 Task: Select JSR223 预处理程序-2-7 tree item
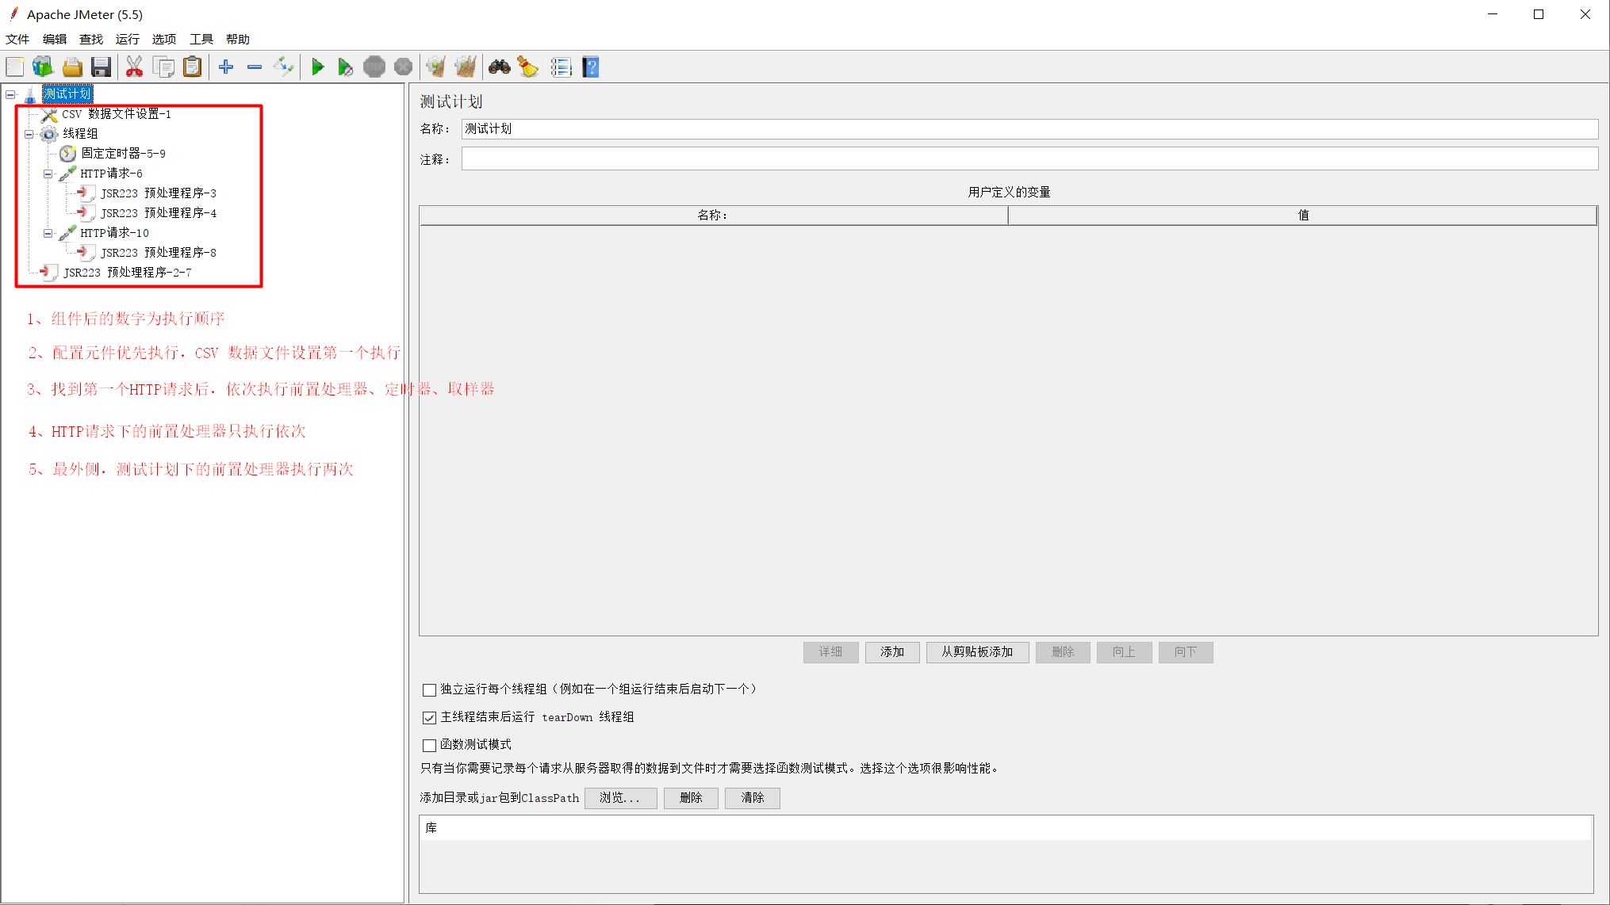(x=127, y=273)
